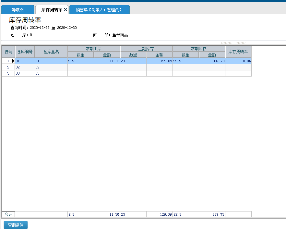Click warehouse full name cell 01

point(51,61)
